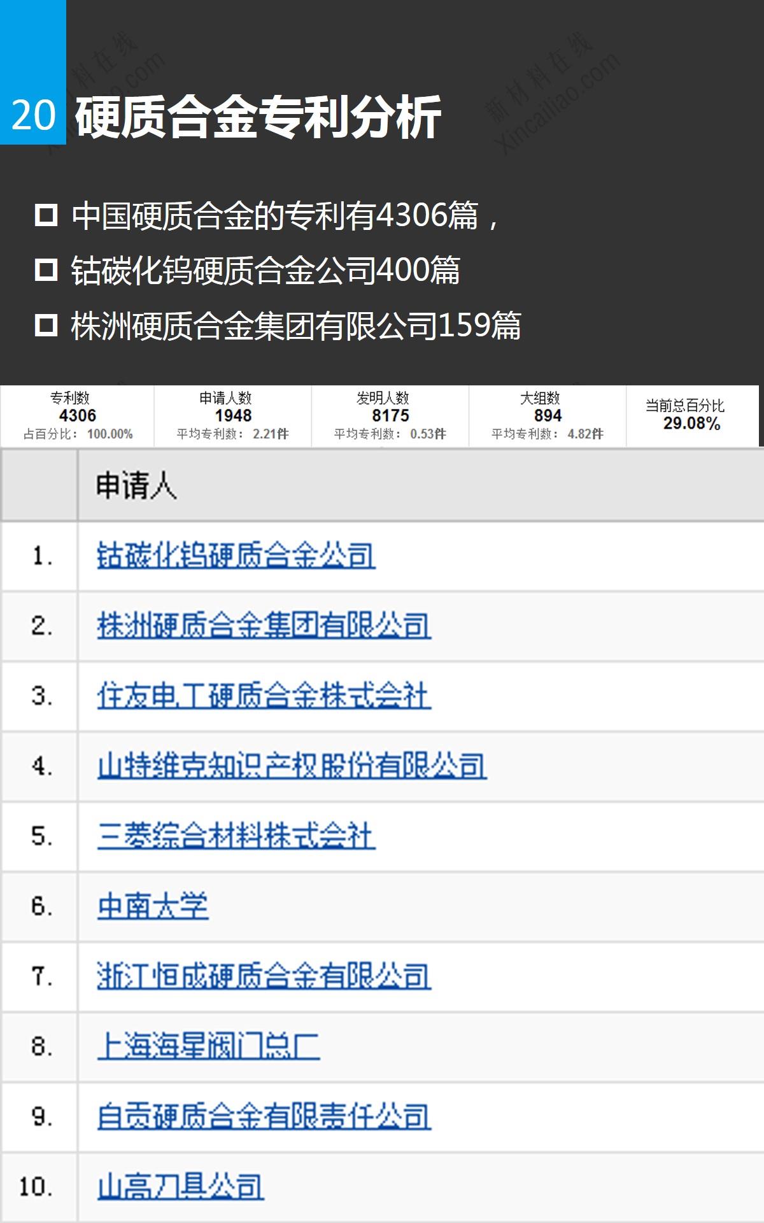Select the 上海海星阀门总厂 link
764x1223 pixels.
pos(208,1046)
